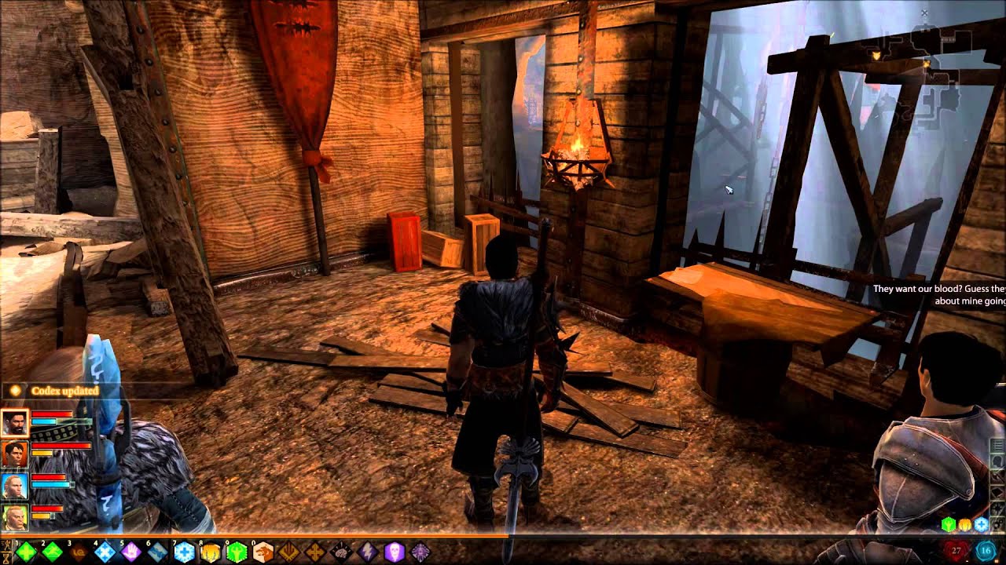Click second party member's yellow stamina bar
The image size is (1006, 565).
tap(42, 453)
